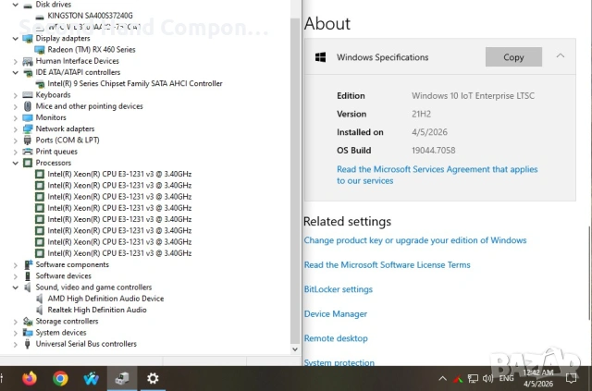
Task: Copy the Windows Specifications info
Action: pyautogui.click(x=513, y=57)
